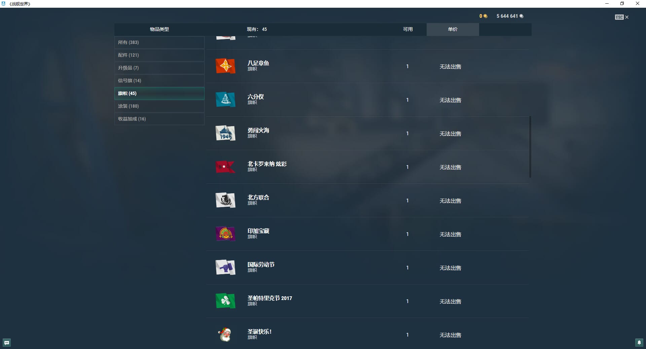This screenshot has width=646, height=349.
Task: Open the notification bell at bottom right
Action: [x=639, y=343]
